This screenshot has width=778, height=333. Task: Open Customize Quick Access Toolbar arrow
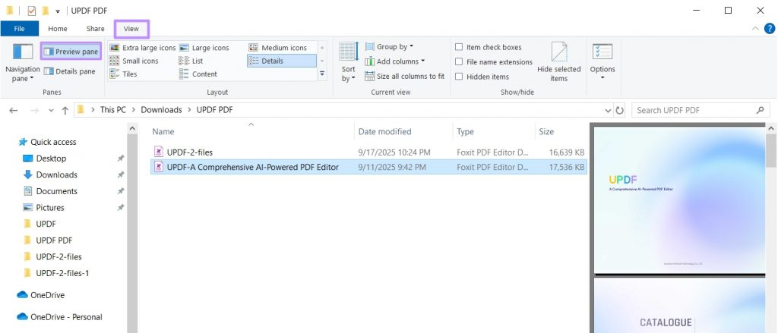click(x=58, y=11)
